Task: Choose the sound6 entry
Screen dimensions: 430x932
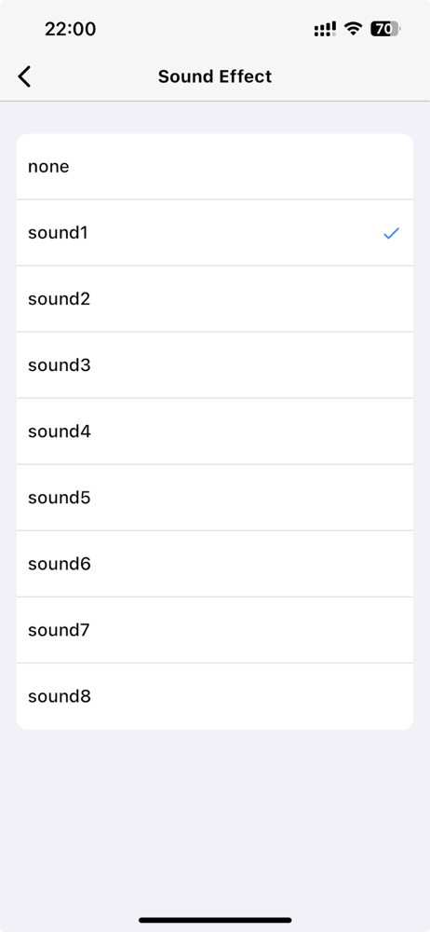Action: (215, 564)
